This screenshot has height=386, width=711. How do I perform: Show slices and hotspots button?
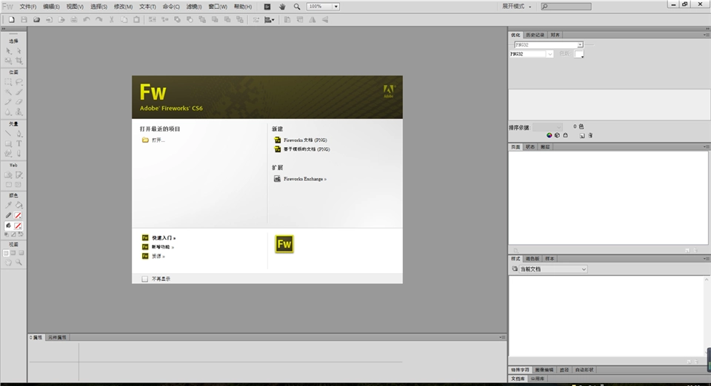19,185
